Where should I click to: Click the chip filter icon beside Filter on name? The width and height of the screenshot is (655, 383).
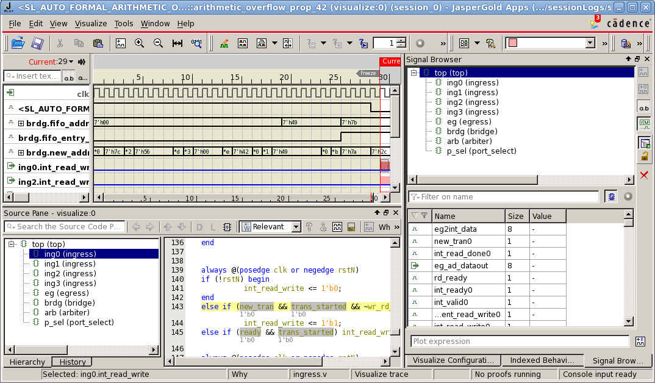[612, 197]
